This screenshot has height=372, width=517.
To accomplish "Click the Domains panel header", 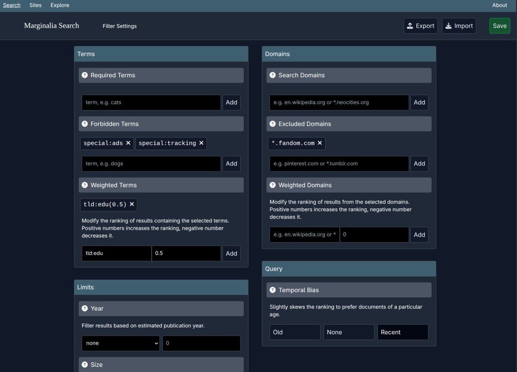I will [x=349, y=54].
